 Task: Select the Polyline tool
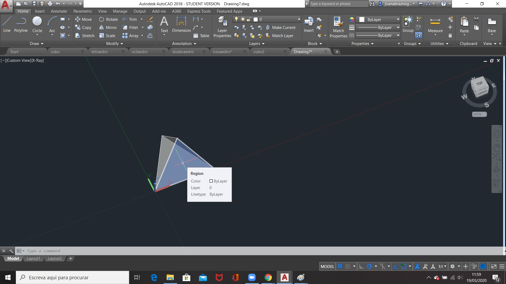coord(21,24)
